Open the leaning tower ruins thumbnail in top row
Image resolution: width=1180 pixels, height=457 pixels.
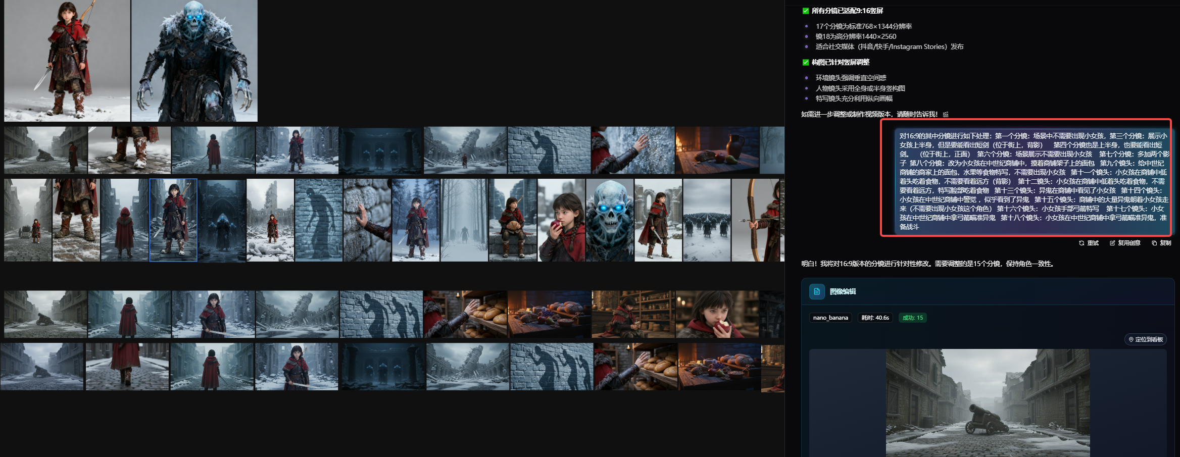[465, 150]
